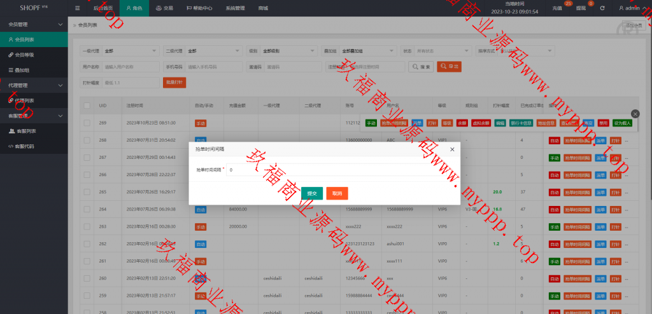Check the checkbox for UID 263 row

pyautogui.click(x=87, y=226)
